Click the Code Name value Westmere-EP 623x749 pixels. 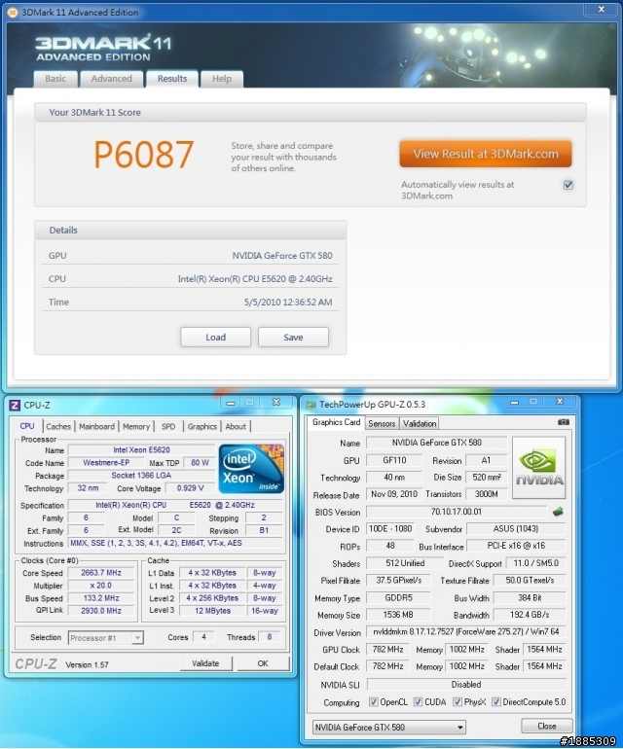pos(106,463)
